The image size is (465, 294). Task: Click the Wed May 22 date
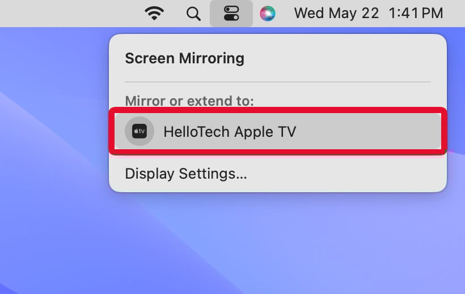tap(336, 14)
